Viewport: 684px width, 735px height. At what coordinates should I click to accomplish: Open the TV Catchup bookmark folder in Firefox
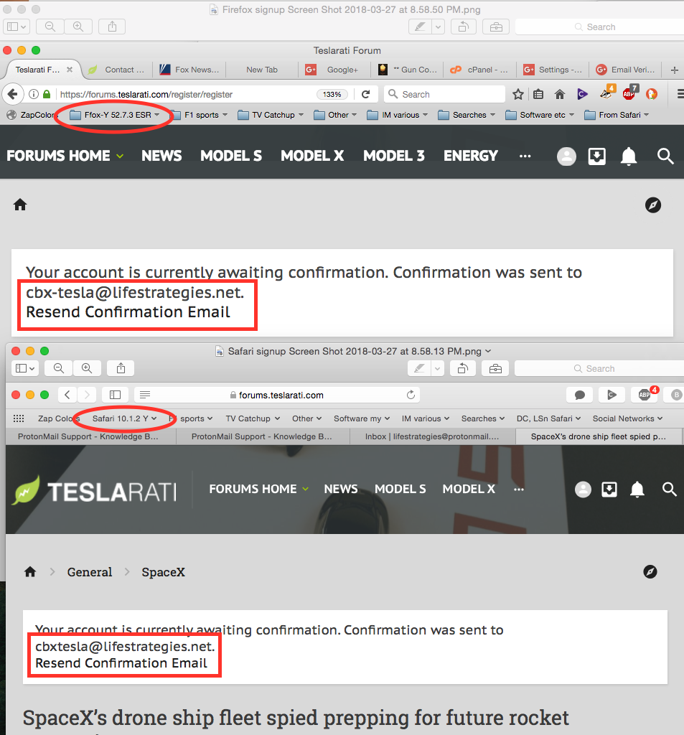[x=271, y=115]
